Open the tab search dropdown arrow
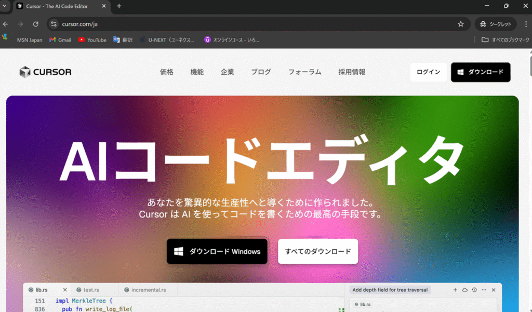Image resolution: width=532 pixels, height=312 pixels. (5, 6)
